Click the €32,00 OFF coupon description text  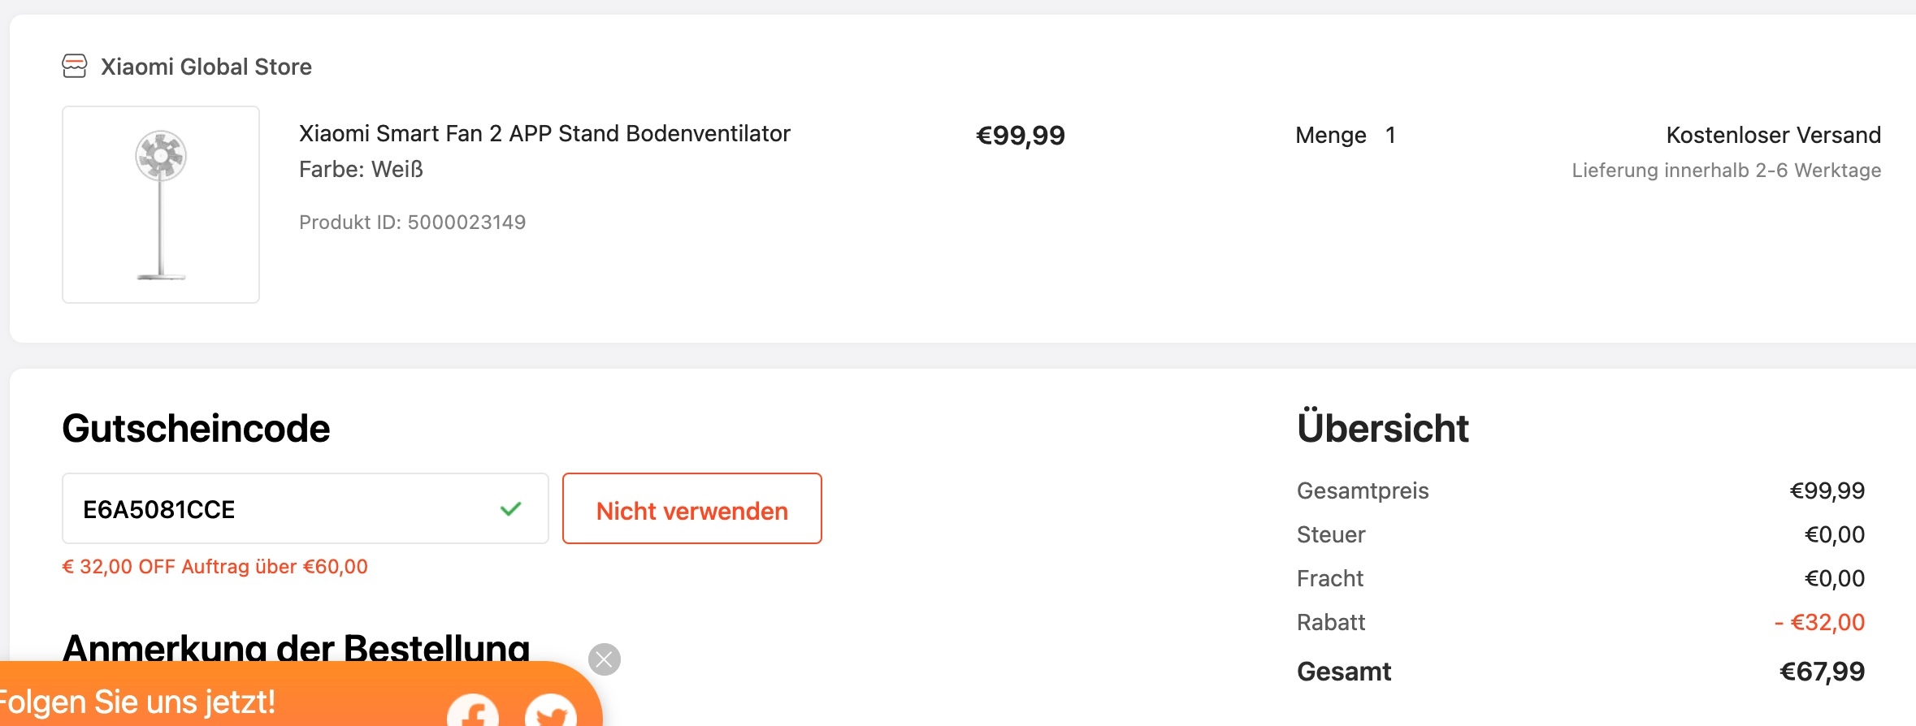(215, 567)
